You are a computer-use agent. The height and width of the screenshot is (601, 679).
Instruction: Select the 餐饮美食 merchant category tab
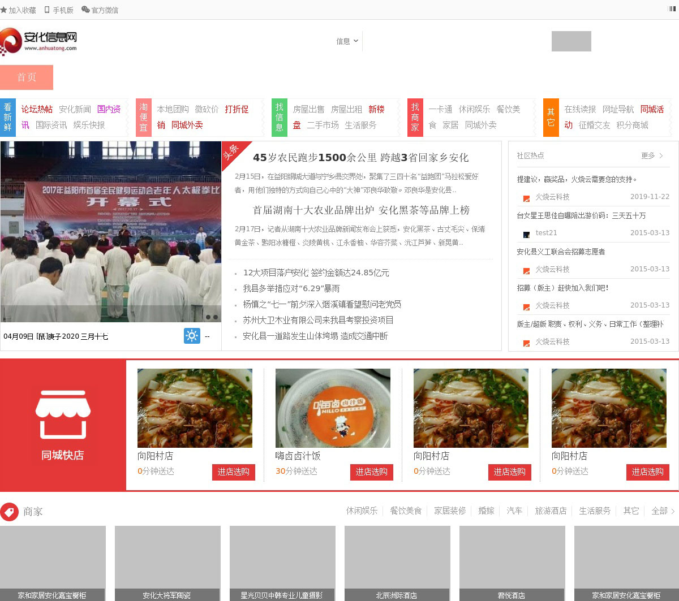pos(406,511)
